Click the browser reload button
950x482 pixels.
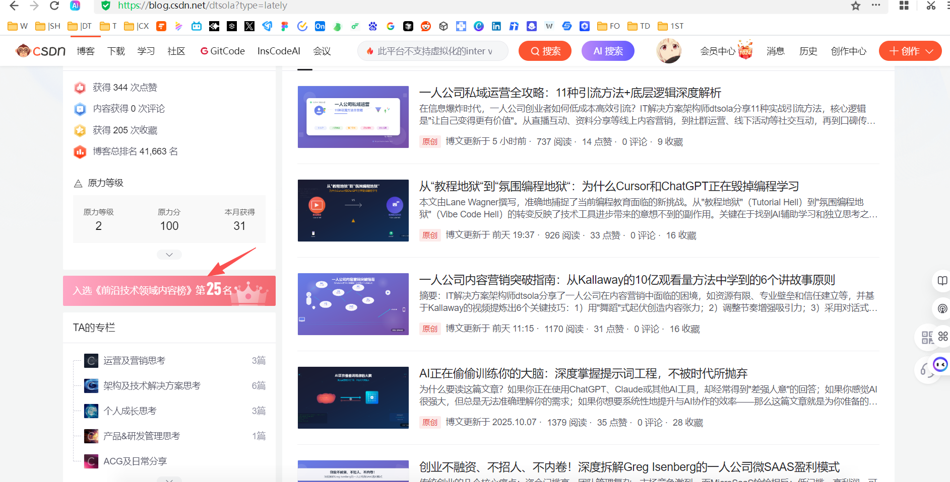(54, 6)
